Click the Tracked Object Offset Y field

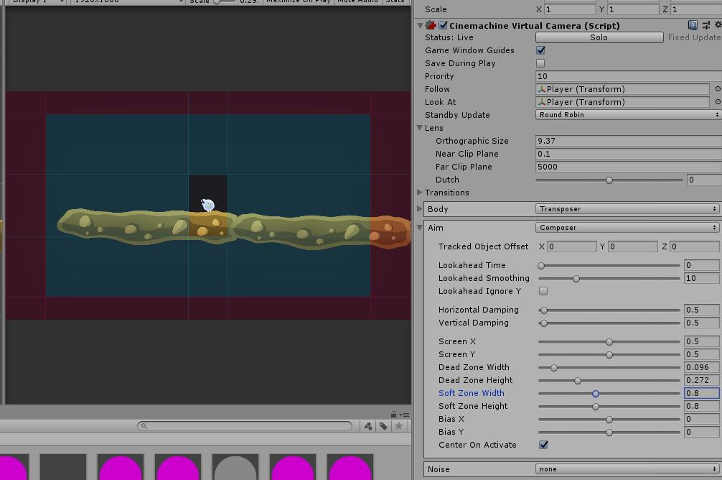[x=633, y=246]
